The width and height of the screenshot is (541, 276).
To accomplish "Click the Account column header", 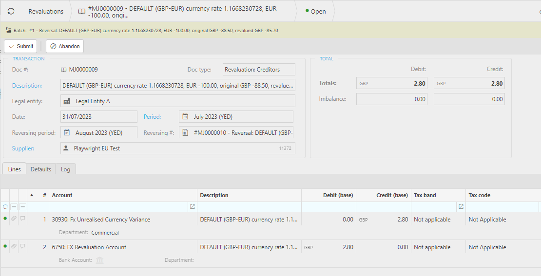I will [123, 195].
